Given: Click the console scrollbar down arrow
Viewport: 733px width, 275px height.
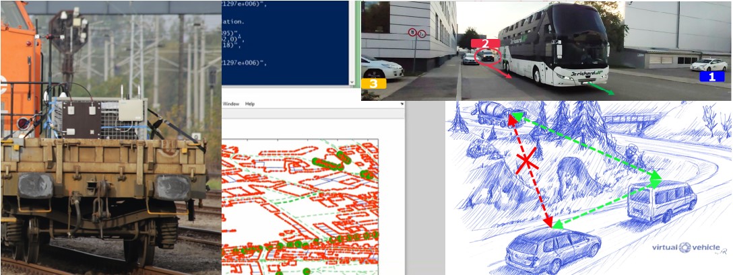Looking at the screenshot, I should coord(352,83).
